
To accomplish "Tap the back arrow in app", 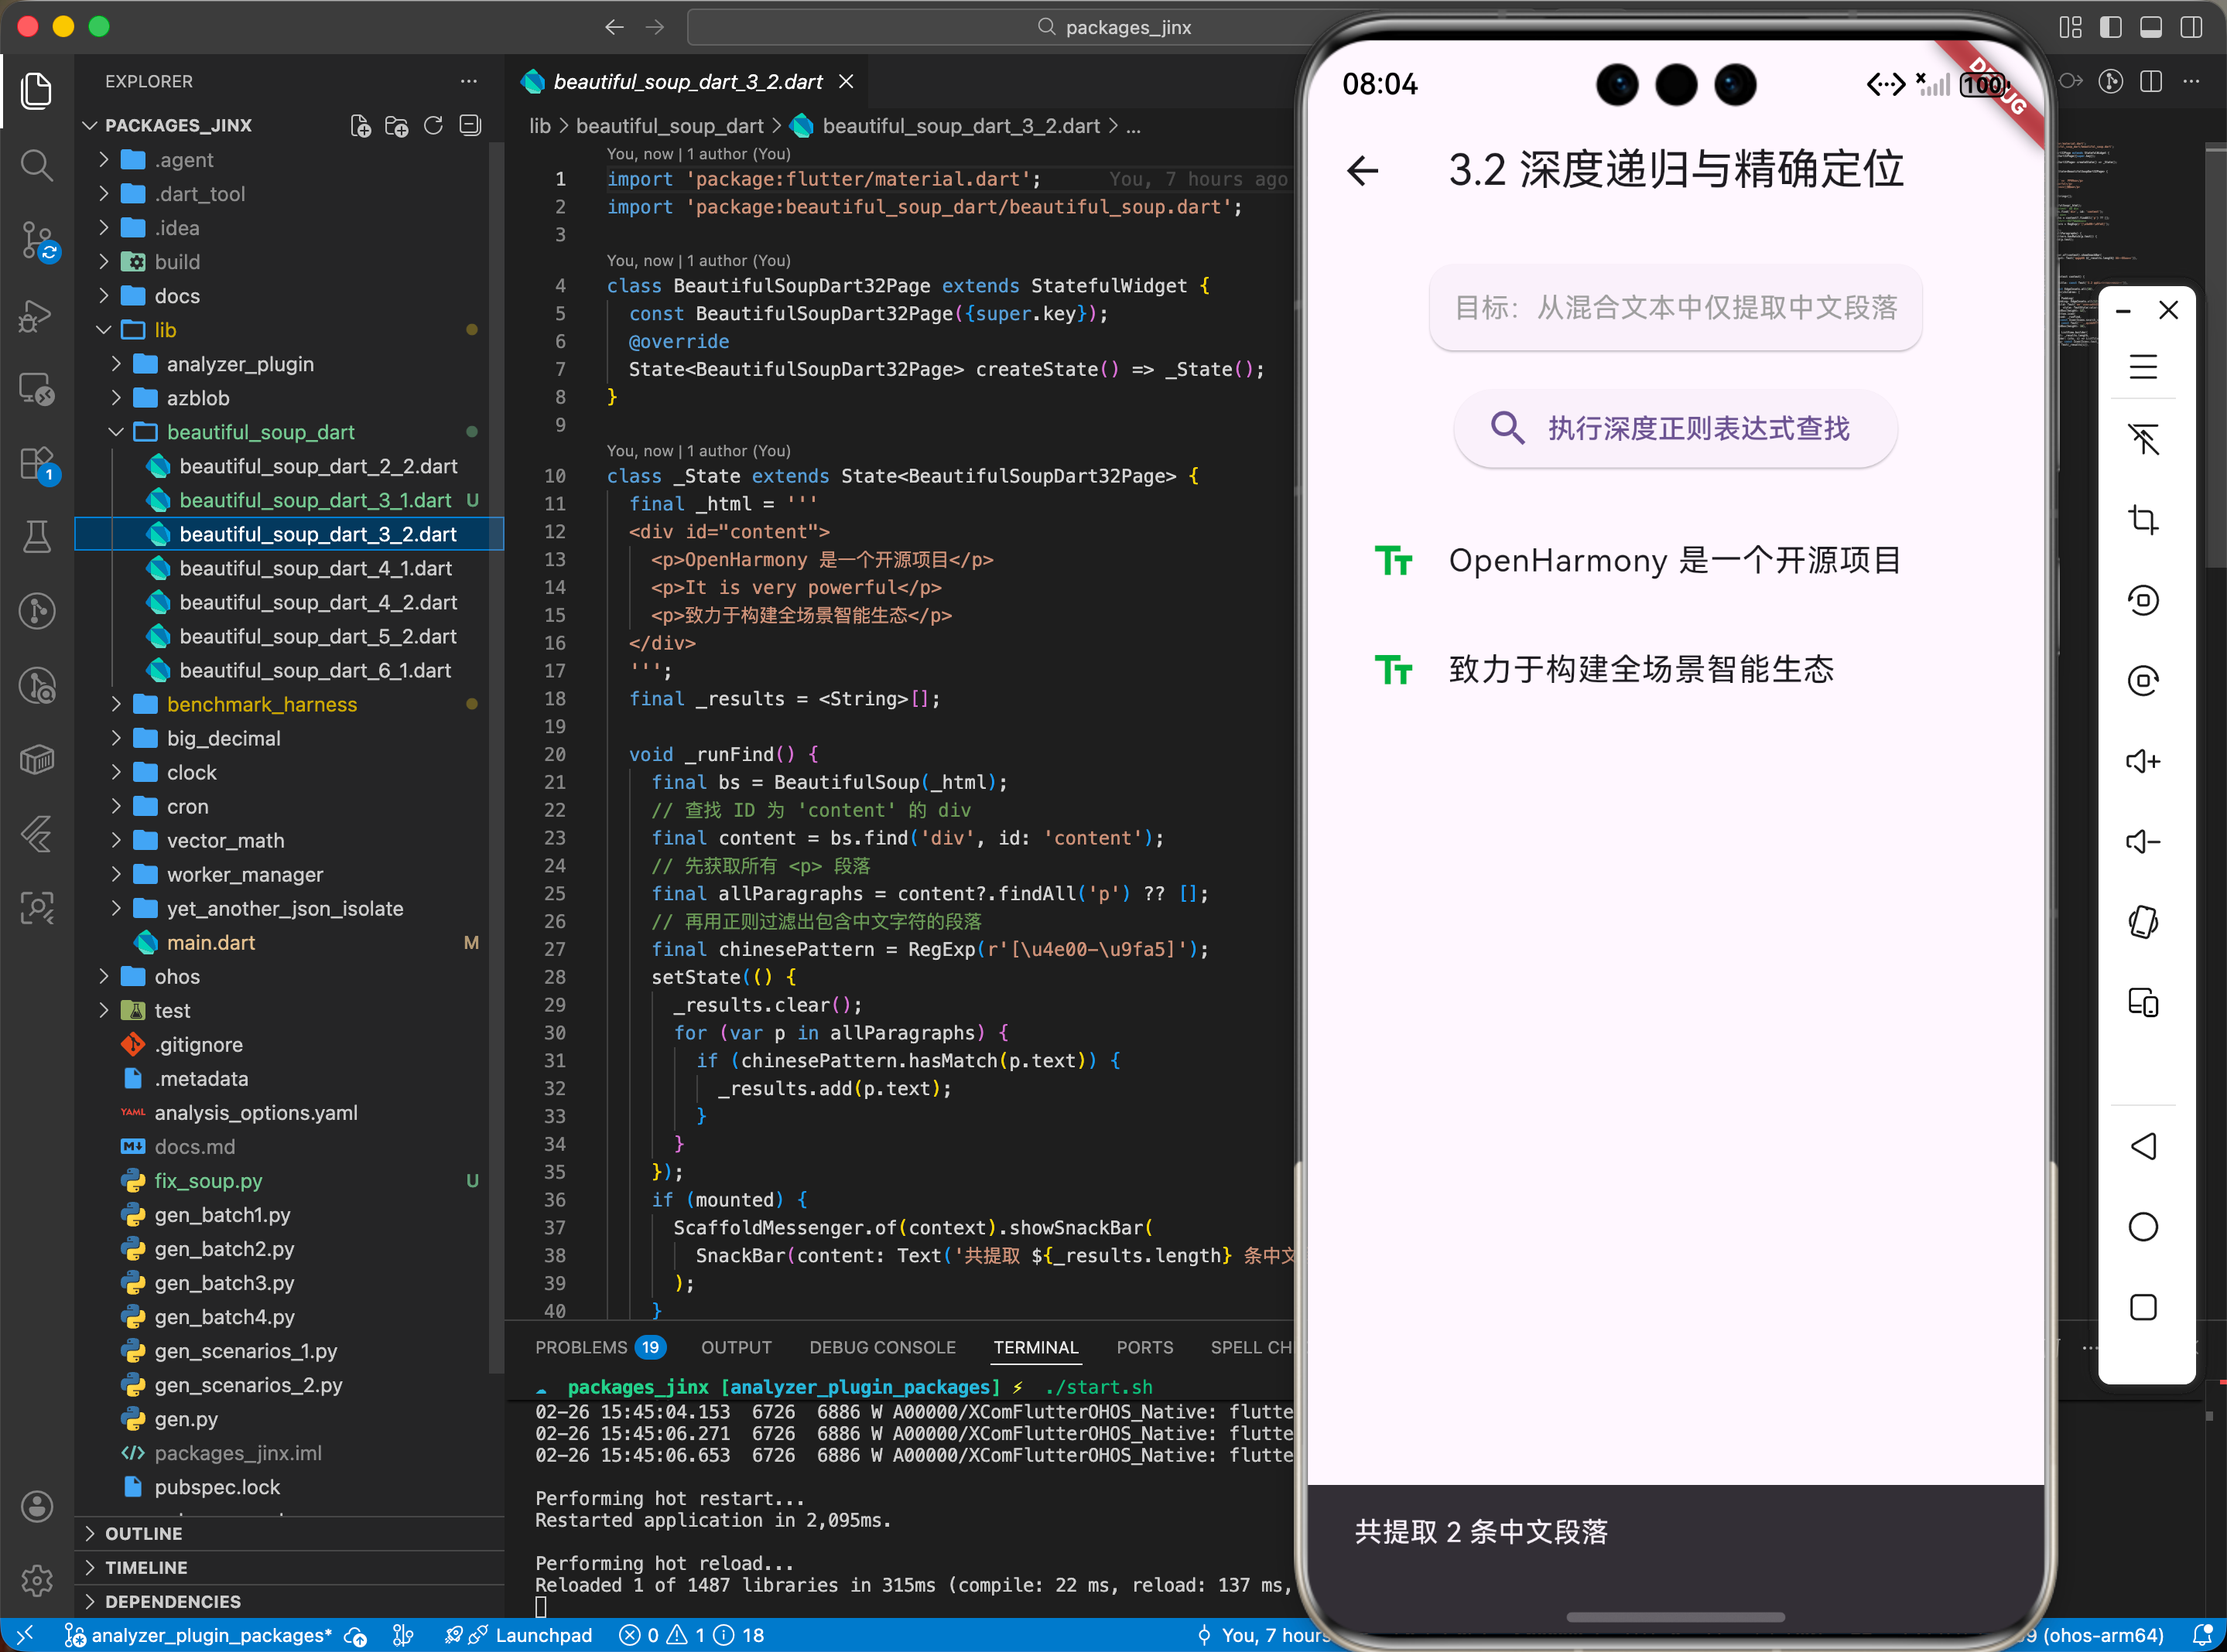I will click(1363, 170).
